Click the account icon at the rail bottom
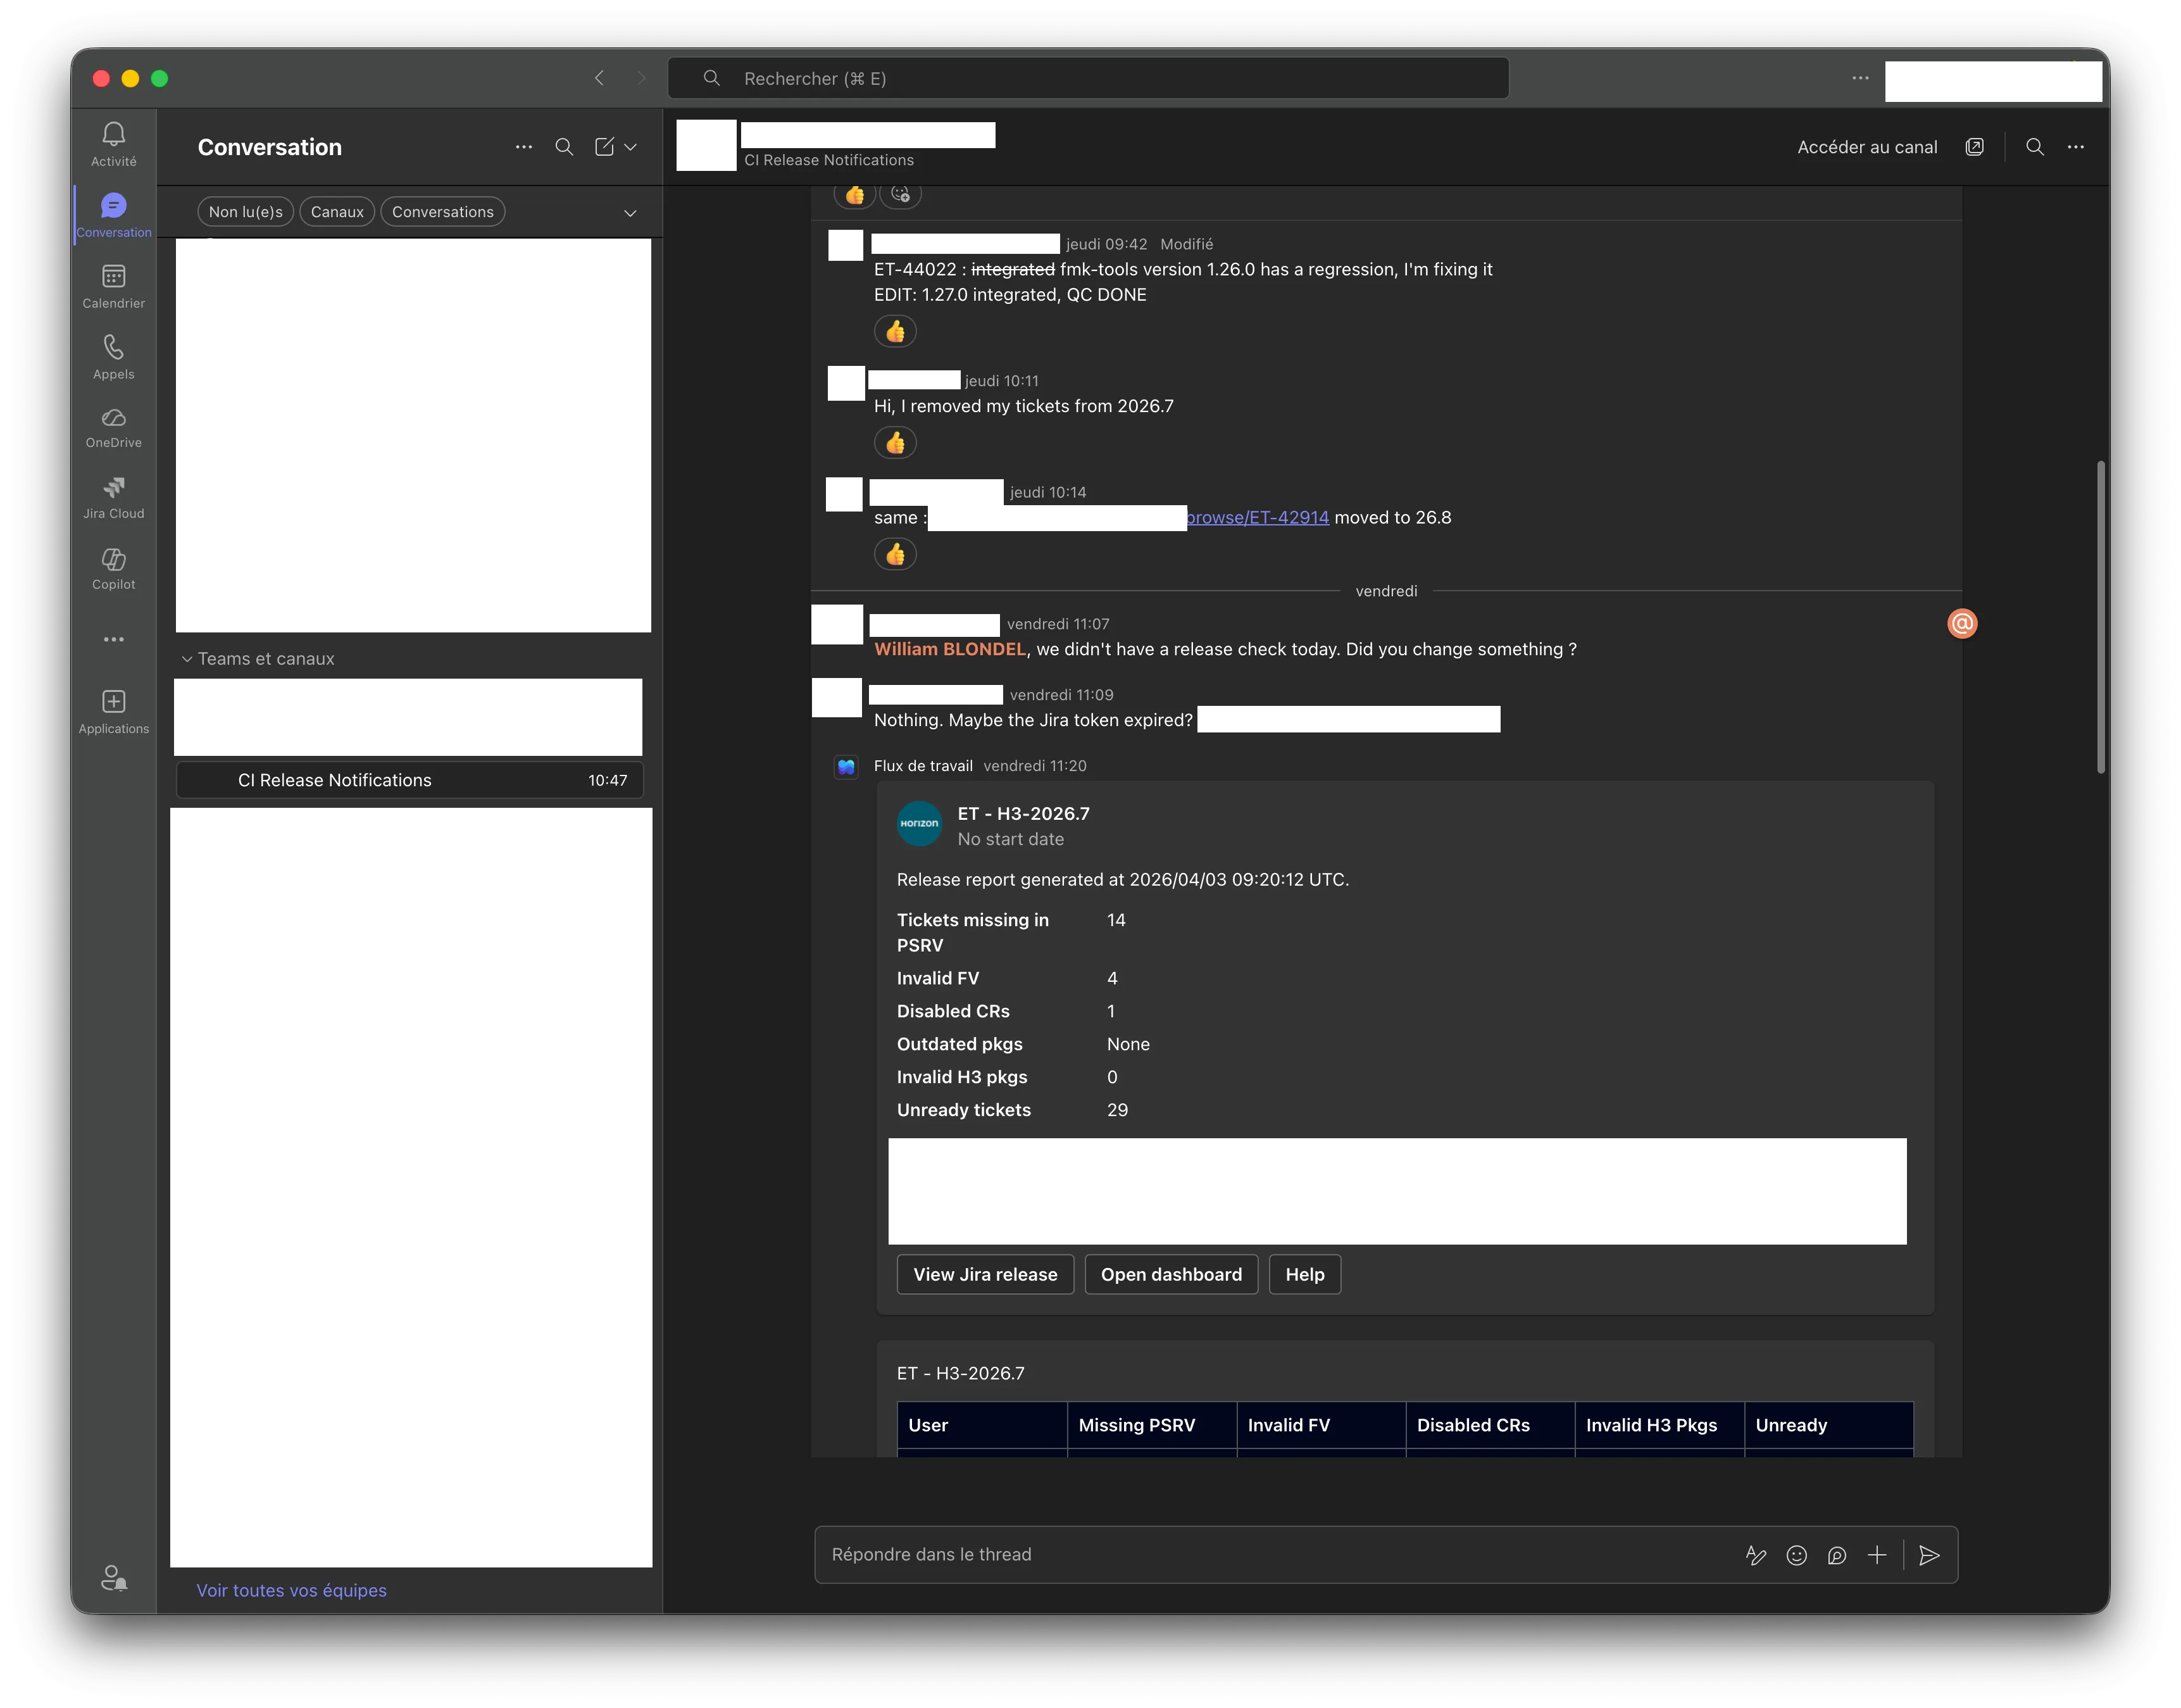2181x1708 pixels. (x=113, y=1577)
